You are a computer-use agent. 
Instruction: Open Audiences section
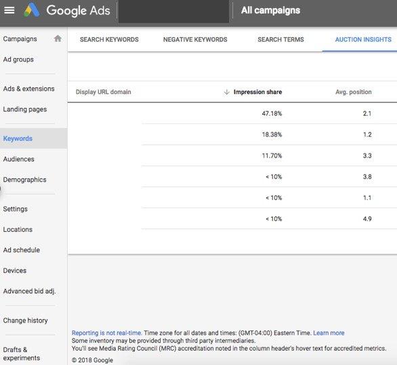[x=18, y=159]
